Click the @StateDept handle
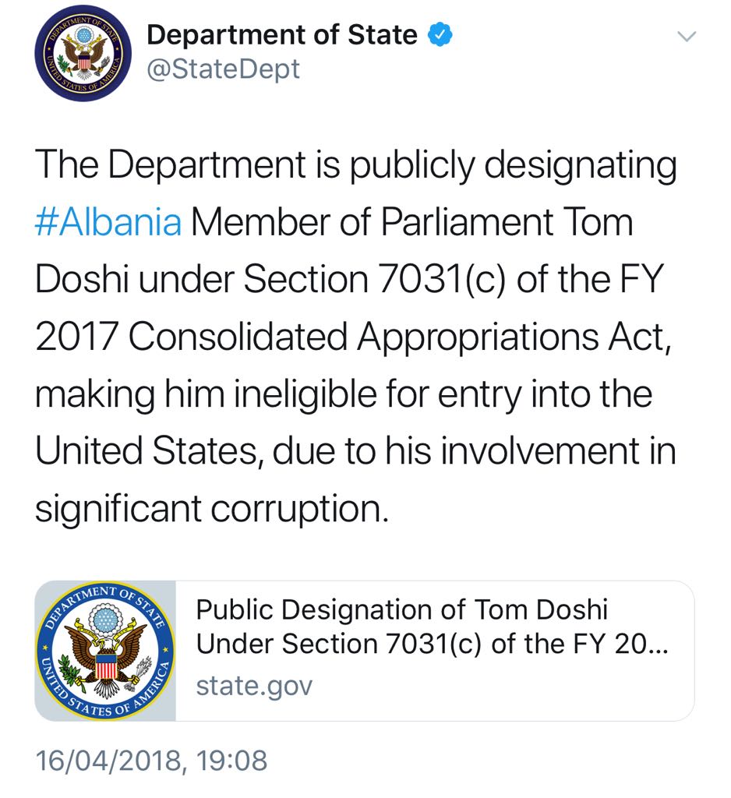The image size is (731, 798). click(x=223, y=69)
